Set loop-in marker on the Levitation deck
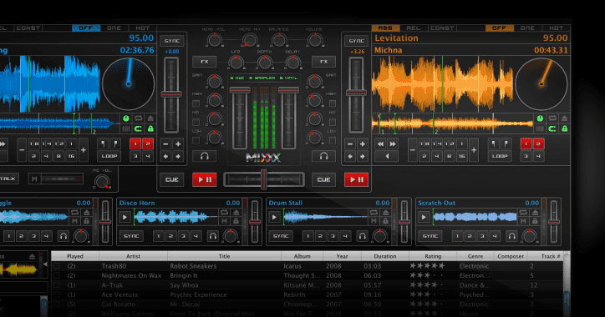 click(494, 143)
